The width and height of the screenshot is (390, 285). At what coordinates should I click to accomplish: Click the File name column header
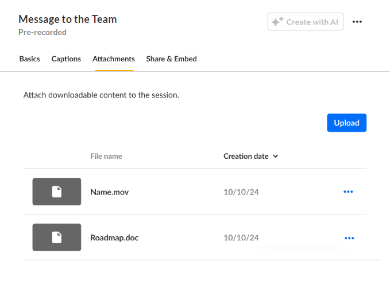(x=106, y=156)
